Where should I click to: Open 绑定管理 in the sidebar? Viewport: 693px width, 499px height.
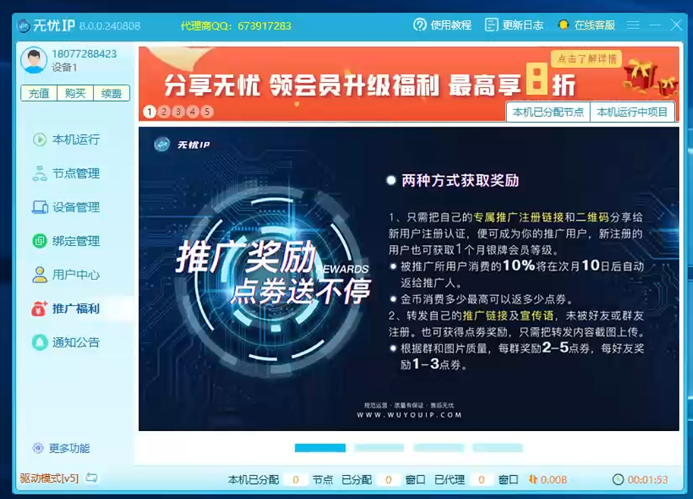66,241
